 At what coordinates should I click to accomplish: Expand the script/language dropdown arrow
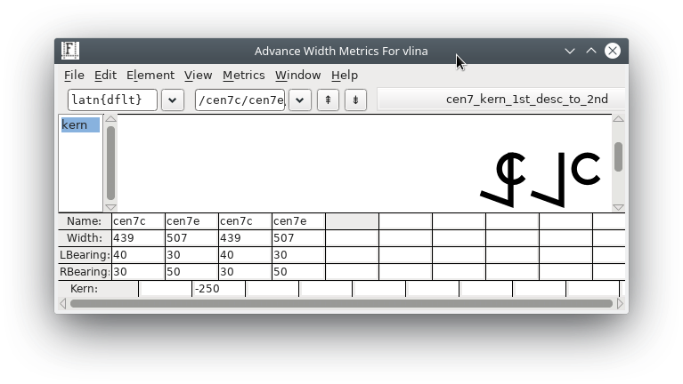pos(173,100)
